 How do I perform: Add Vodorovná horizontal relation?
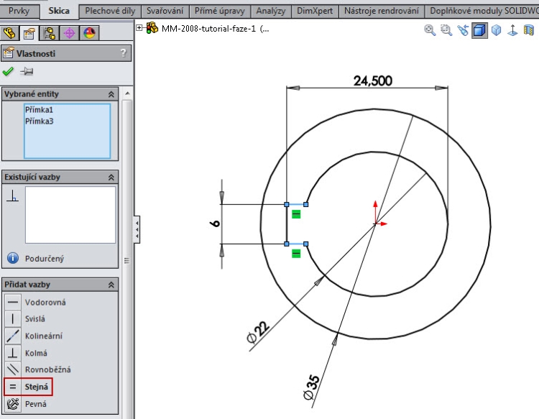35,302
